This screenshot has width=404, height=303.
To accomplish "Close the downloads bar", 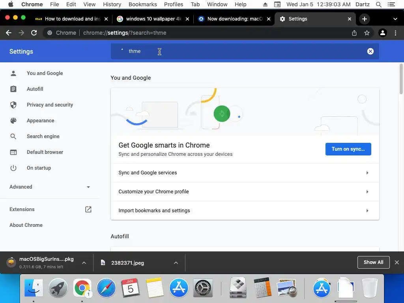I will [397, 262].
